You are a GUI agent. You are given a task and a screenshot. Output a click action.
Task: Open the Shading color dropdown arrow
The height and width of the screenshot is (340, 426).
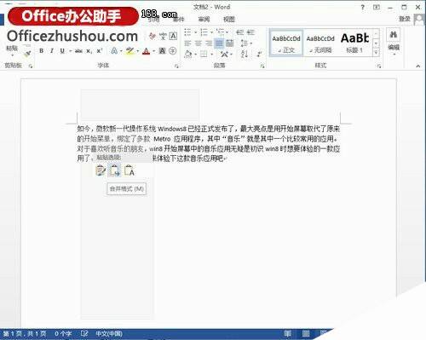click(195, 54)
